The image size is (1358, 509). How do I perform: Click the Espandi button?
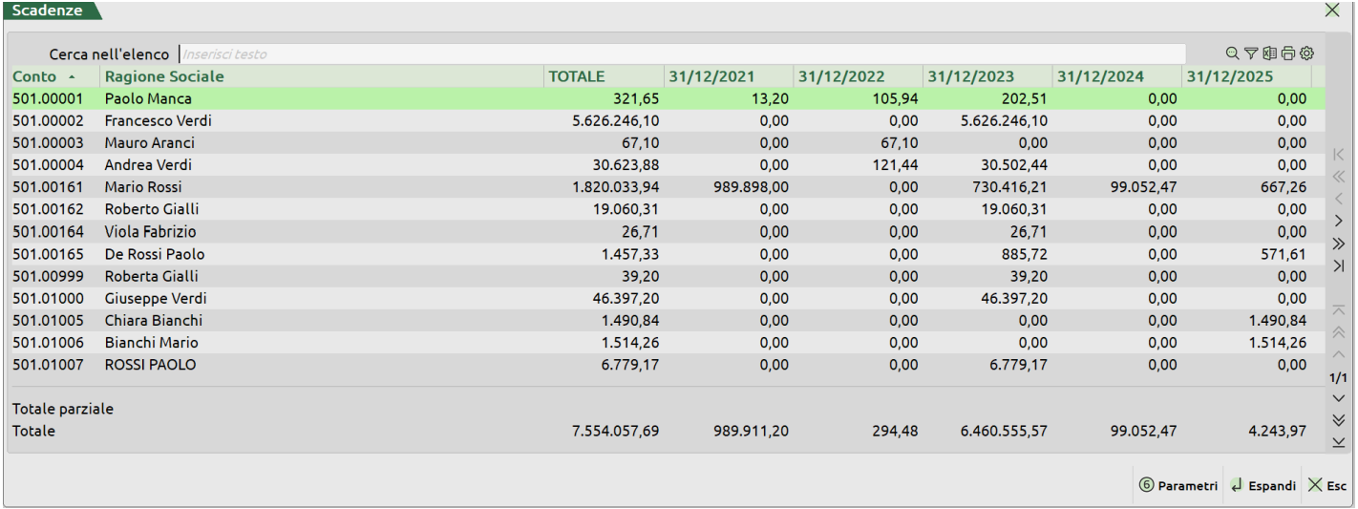pyautogui.click(x=1263, y=485)
